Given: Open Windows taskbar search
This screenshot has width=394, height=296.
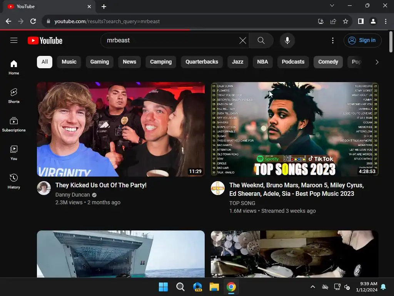Looking at the screenshot, I should coord(180,287).
